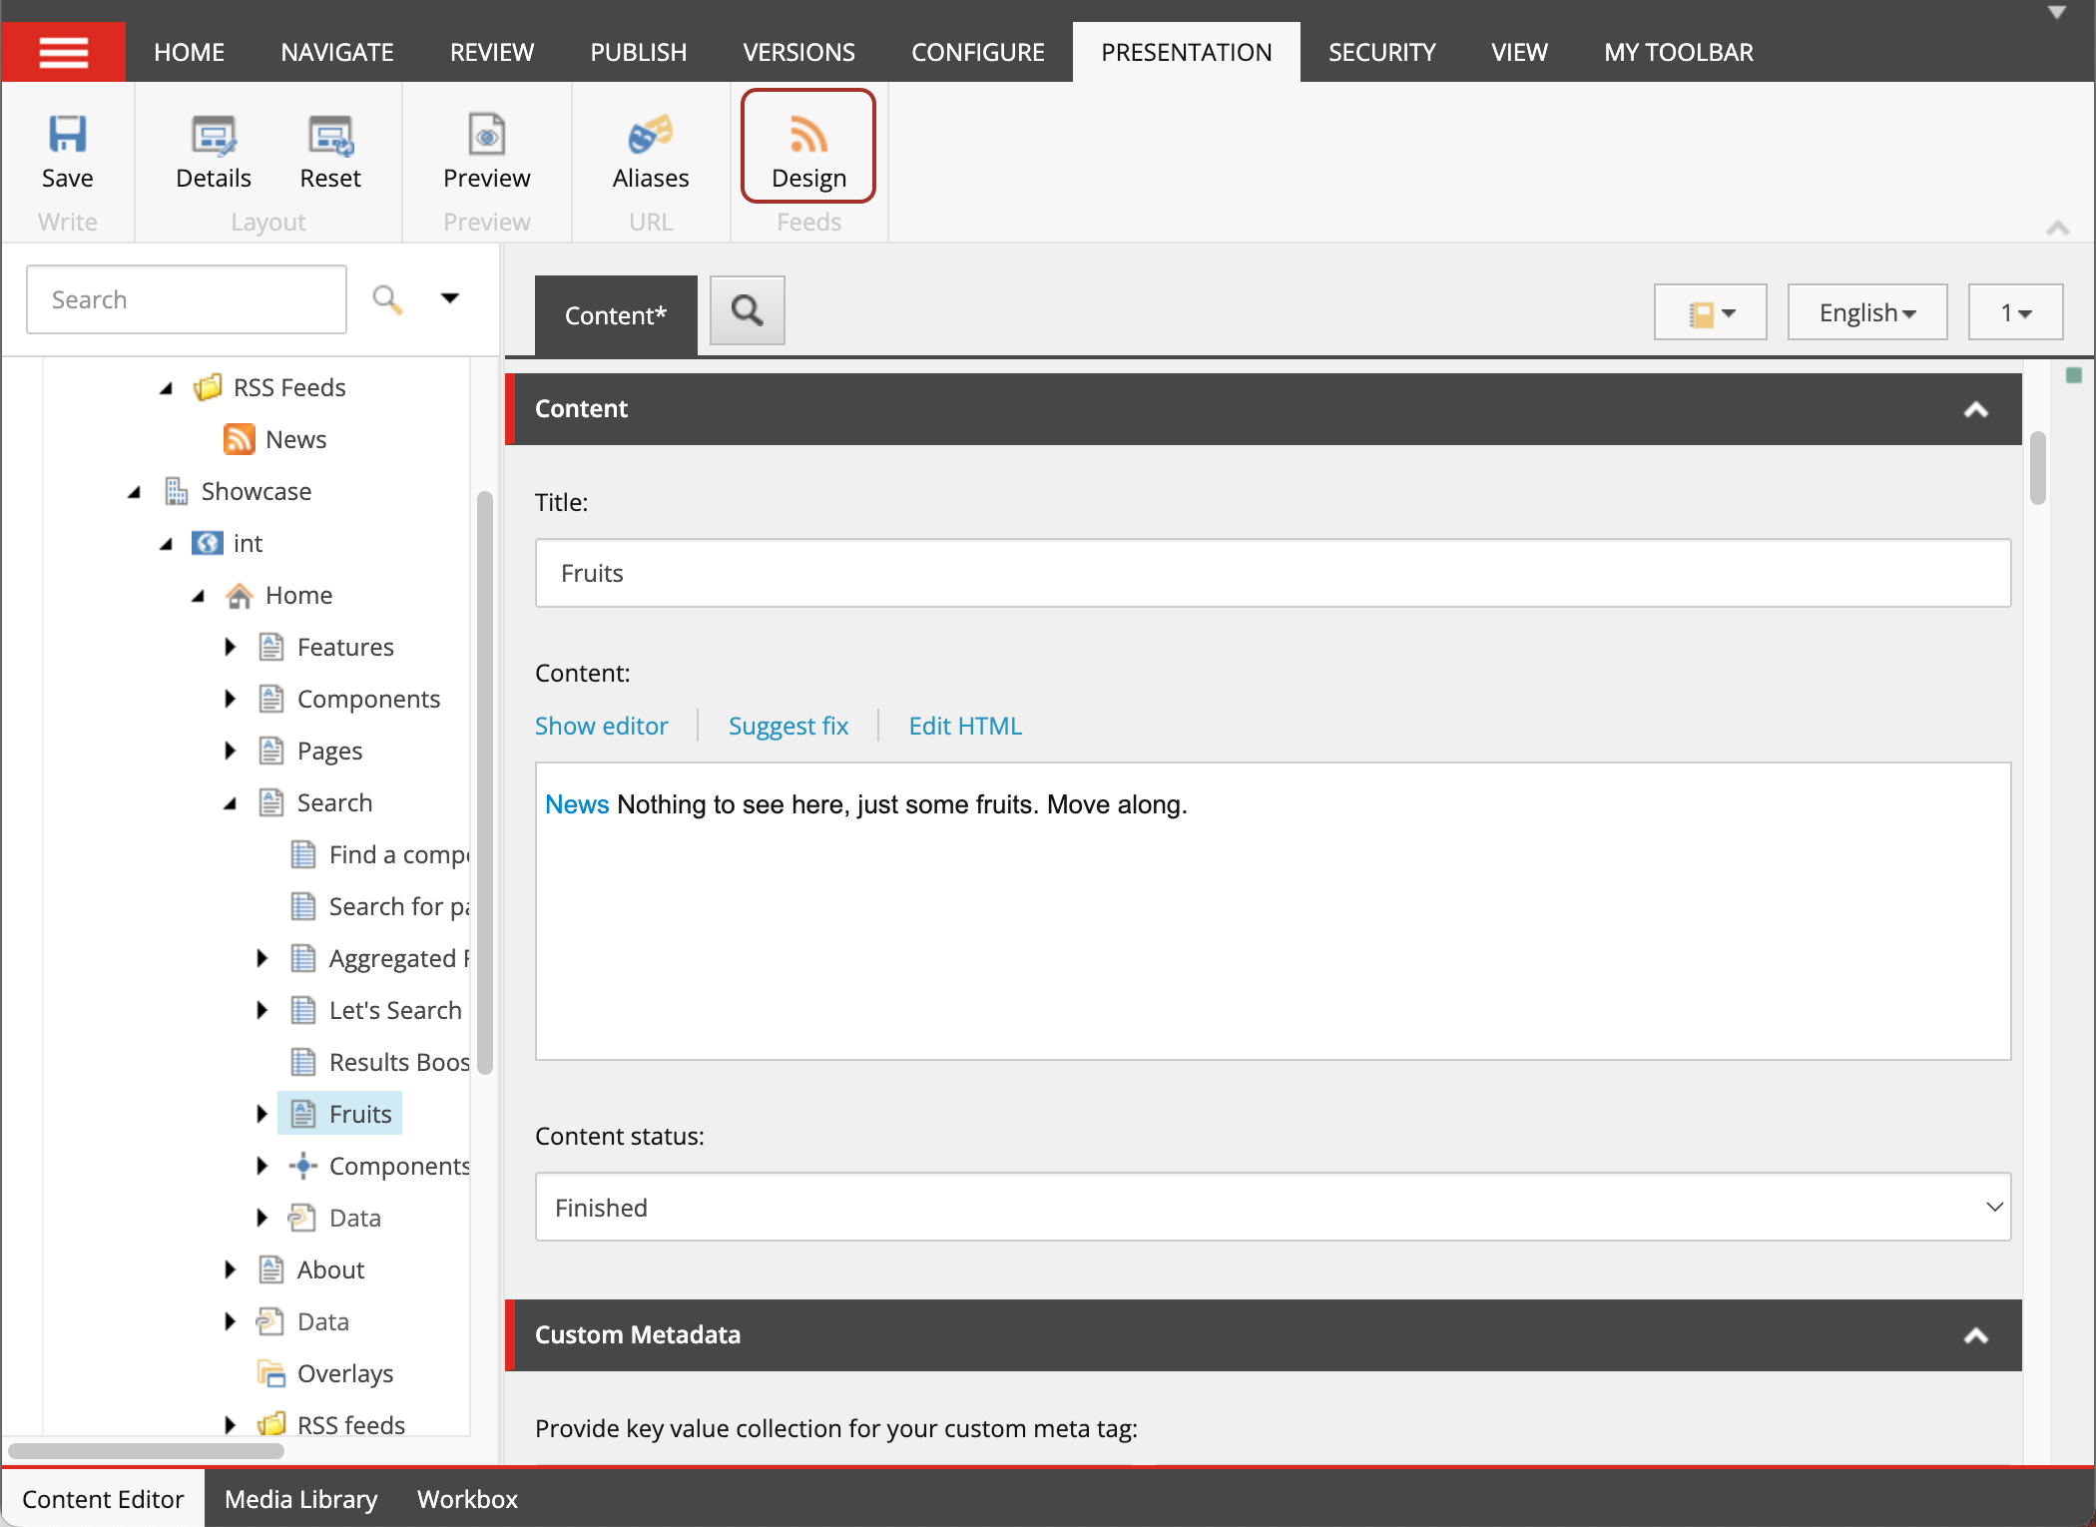Reset the layout

(330, 152)
